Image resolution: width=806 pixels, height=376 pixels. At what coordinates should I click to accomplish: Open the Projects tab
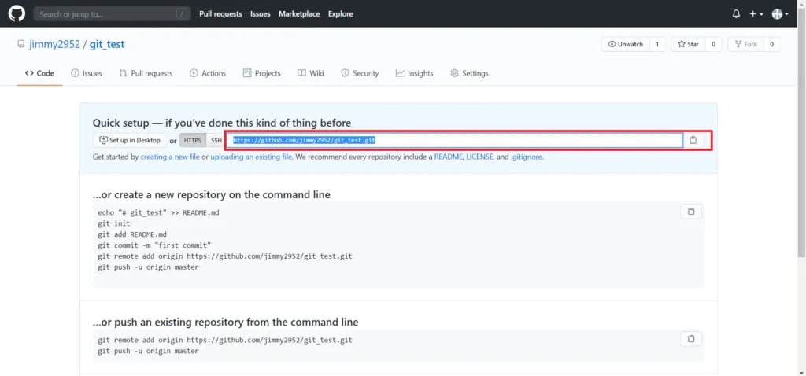click(x=261, y=73)
